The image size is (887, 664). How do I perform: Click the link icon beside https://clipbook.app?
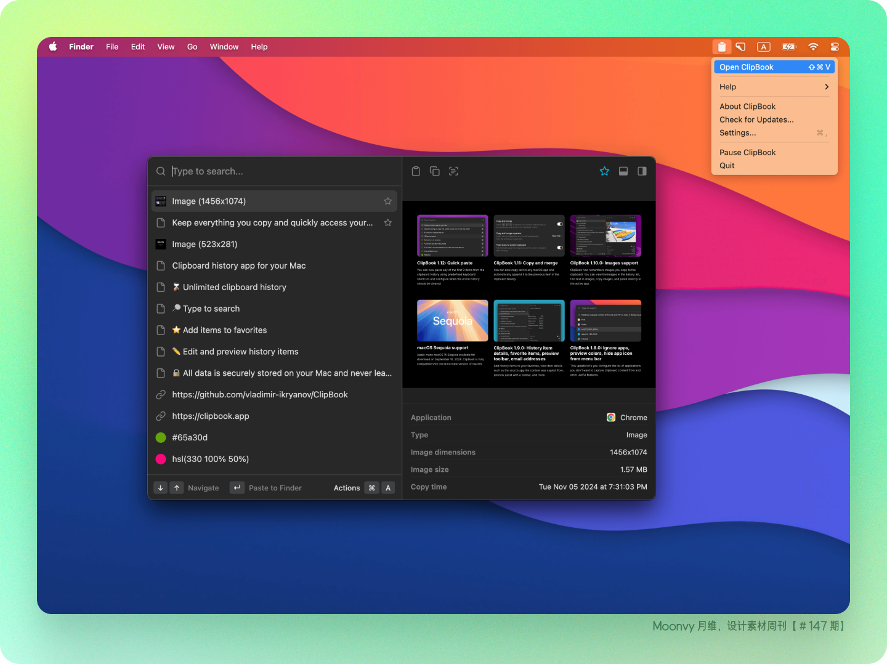[x=161, y=416]
